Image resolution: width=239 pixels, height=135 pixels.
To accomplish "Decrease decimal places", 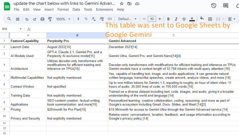I will (x=94, y=19).
